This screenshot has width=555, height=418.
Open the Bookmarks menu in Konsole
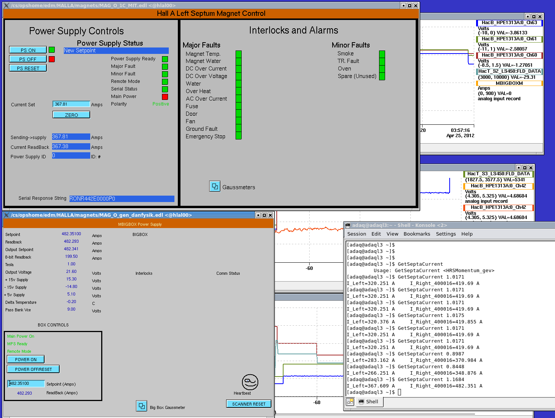[x=417, y=234]
